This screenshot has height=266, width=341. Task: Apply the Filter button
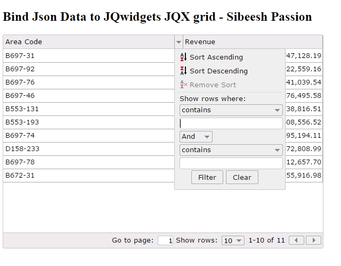click(207, 177)
